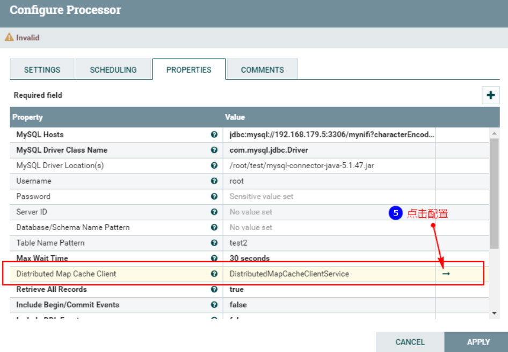Show help tooltip icon for Username
The width and height of the screenshot is (508, 352).
pos(214,181)
